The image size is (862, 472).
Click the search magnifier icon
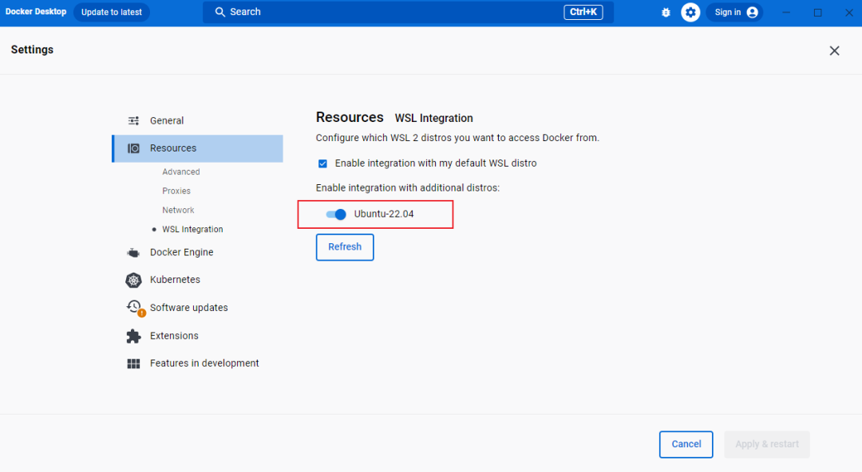click(x=220, y=12)
